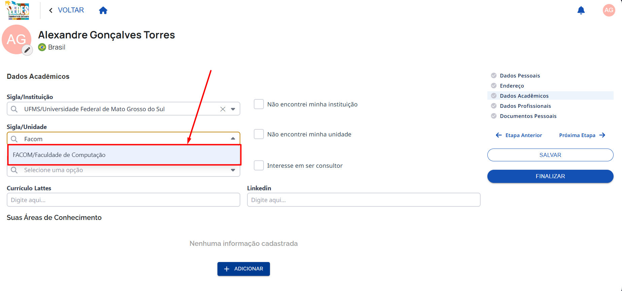Click the Currículo Lattes input field
The width and height of the screenshot is (622, 291).
tap(124, 200)
